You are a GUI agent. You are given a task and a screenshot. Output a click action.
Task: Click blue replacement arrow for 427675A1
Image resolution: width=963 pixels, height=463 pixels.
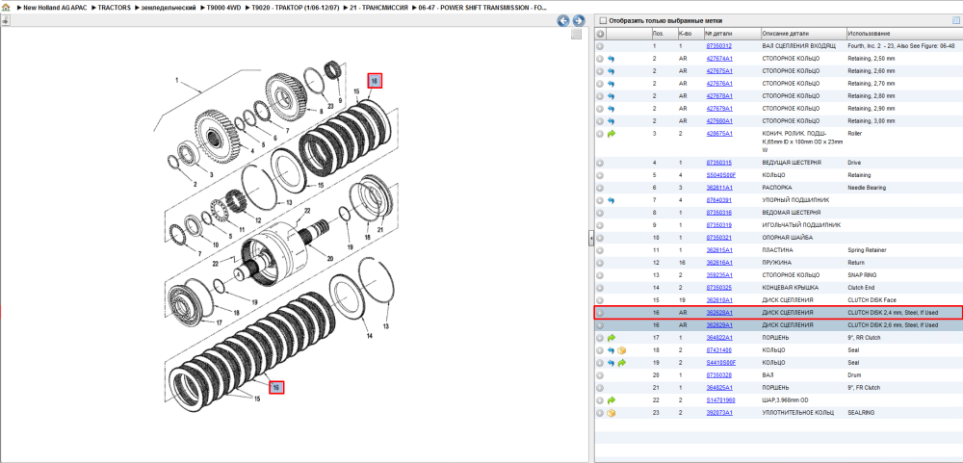[x=612, y=71]
